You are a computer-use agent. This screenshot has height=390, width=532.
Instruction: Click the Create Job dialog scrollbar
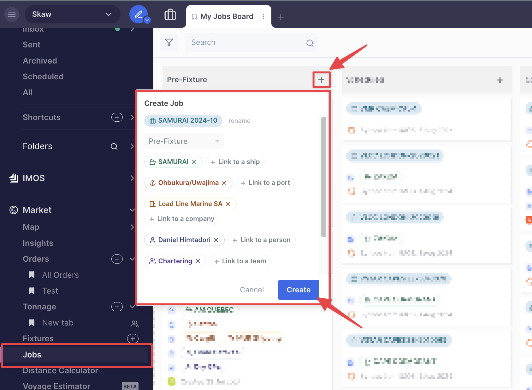[323, 177]
